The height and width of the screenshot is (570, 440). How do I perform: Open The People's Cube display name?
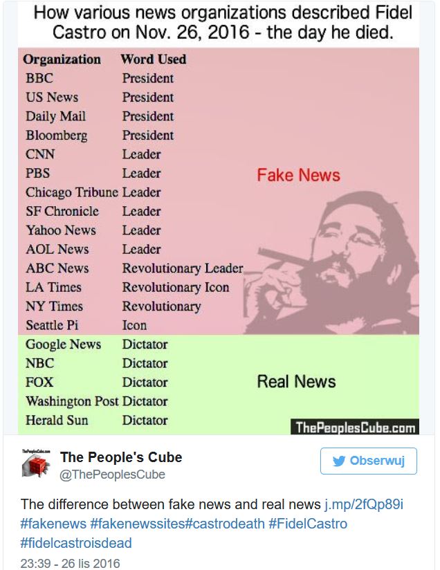tap(121, 457)
